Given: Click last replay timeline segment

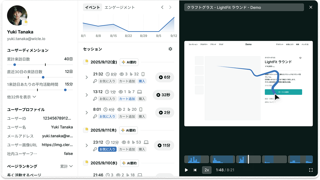Looking at the screenshot, I should (x=300, y=159).
